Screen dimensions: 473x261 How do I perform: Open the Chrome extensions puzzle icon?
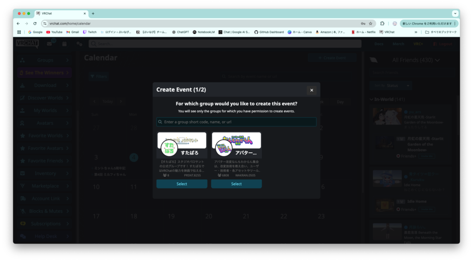(x=382, y=23)
